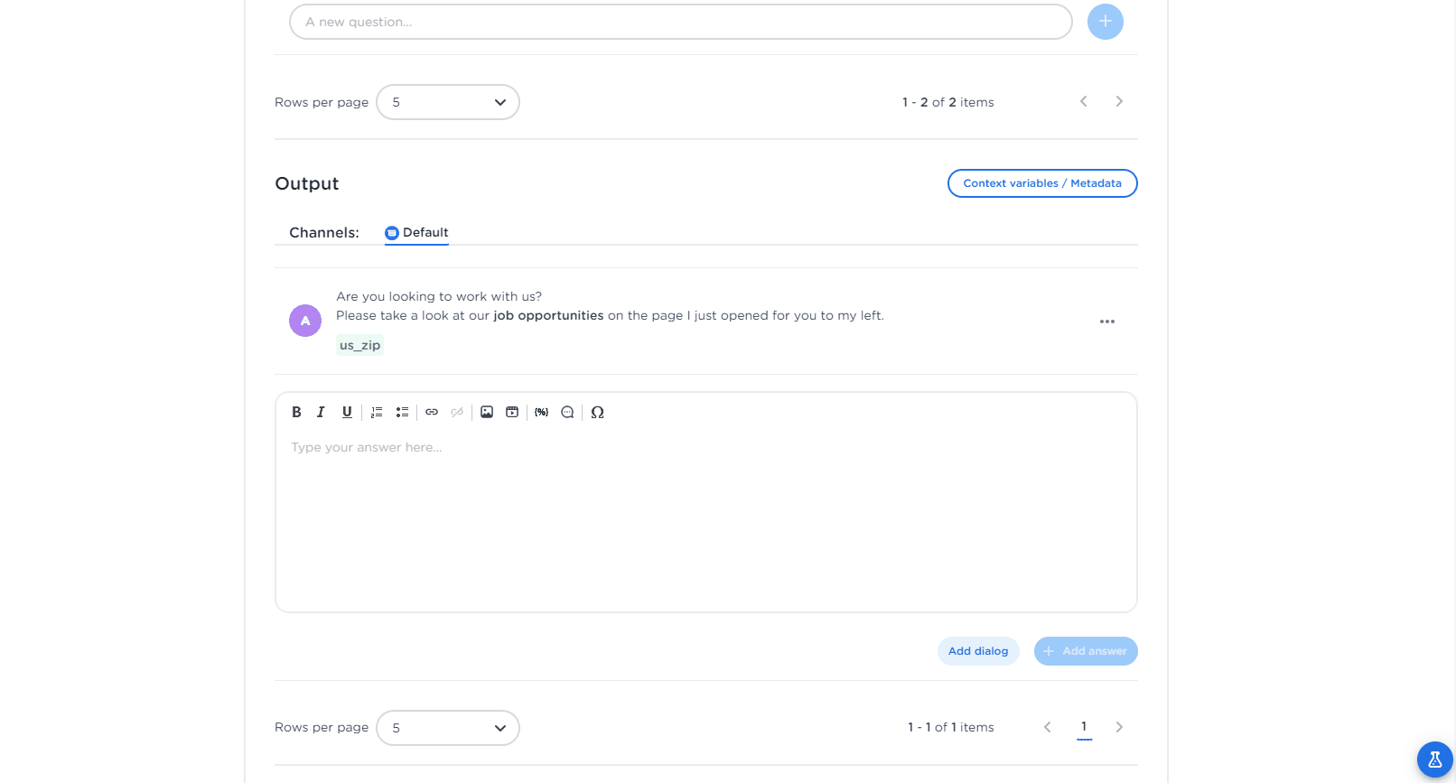This screenshot has width=1456, height=783.
Task: Open the test flask button in the corner
Action: (x=1434, y=760)
